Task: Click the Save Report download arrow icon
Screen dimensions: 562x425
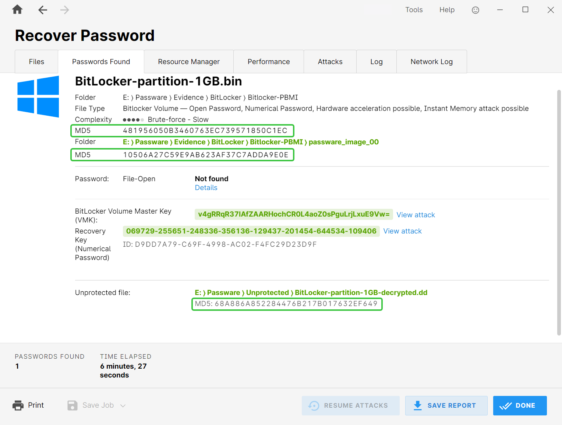Action: (418, 405)
